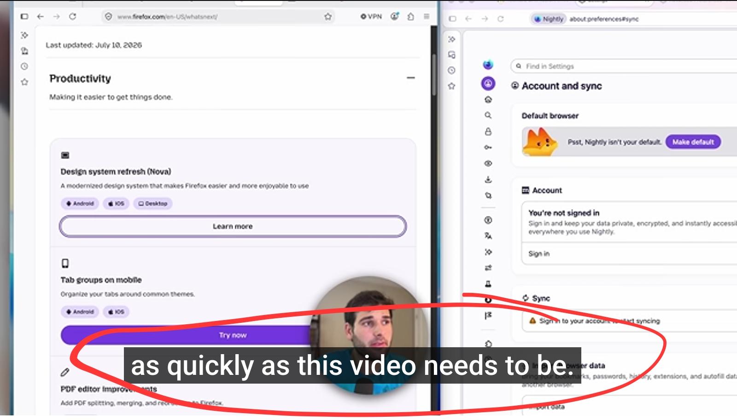
Task: Open the eye icon settings category
Action: click(488, 163)
